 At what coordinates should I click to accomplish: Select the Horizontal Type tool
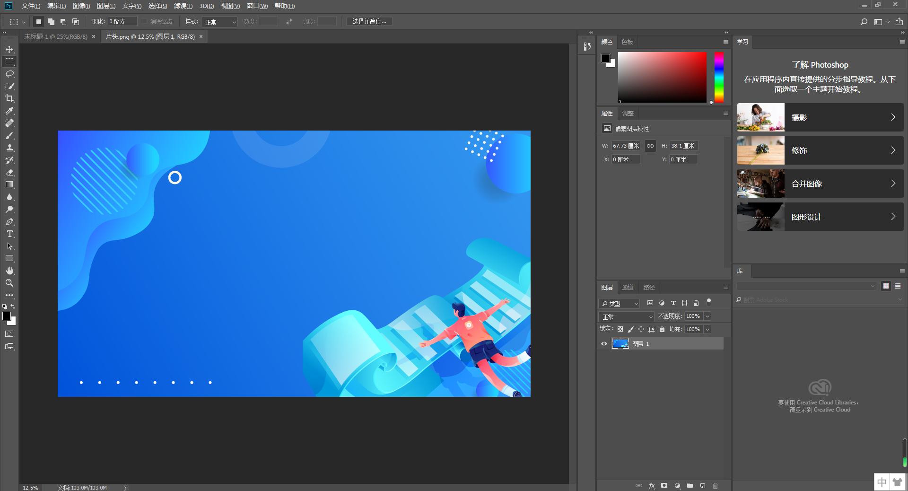(9, 234)
